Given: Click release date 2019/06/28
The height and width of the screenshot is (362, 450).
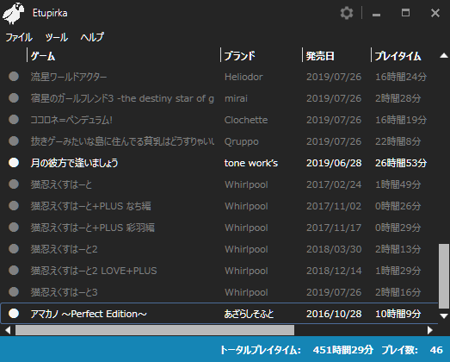Looking at the screenshot, I should (x=334, y=163).
